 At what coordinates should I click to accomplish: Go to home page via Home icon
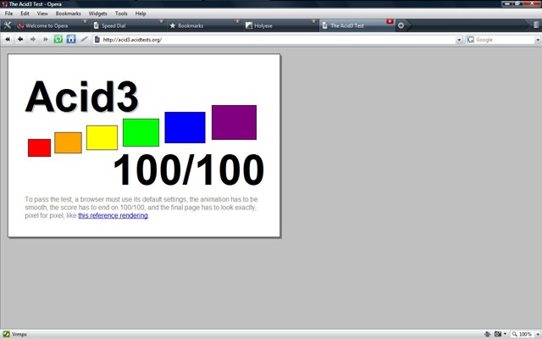[x=71, y=39]
